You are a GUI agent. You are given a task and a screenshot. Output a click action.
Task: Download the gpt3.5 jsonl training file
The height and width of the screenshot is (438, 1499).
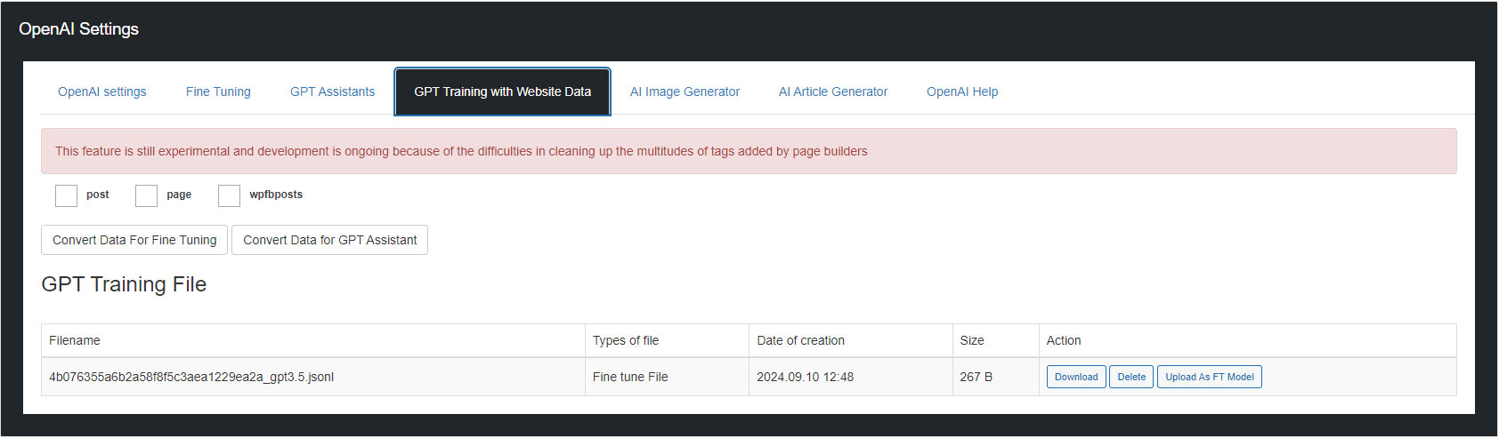click(1076, 377)
